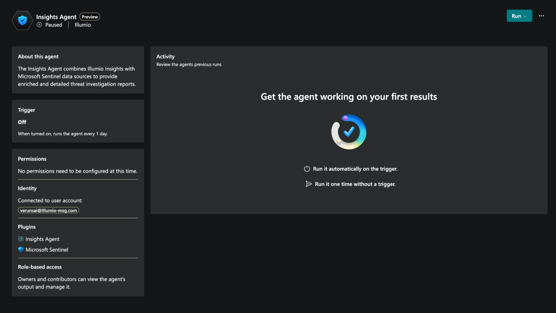Open the more options ellipsis menu
The image size is (556, 313).
(541, 16)
